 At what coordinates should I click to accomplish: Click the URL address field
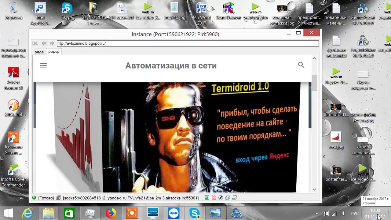pos(188,43)
